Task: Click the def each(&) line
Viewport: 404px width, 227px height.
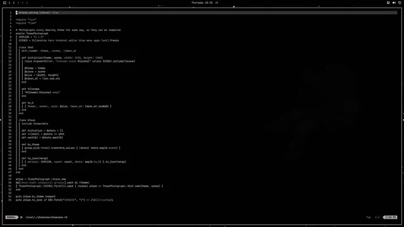Action: point(42,137)
